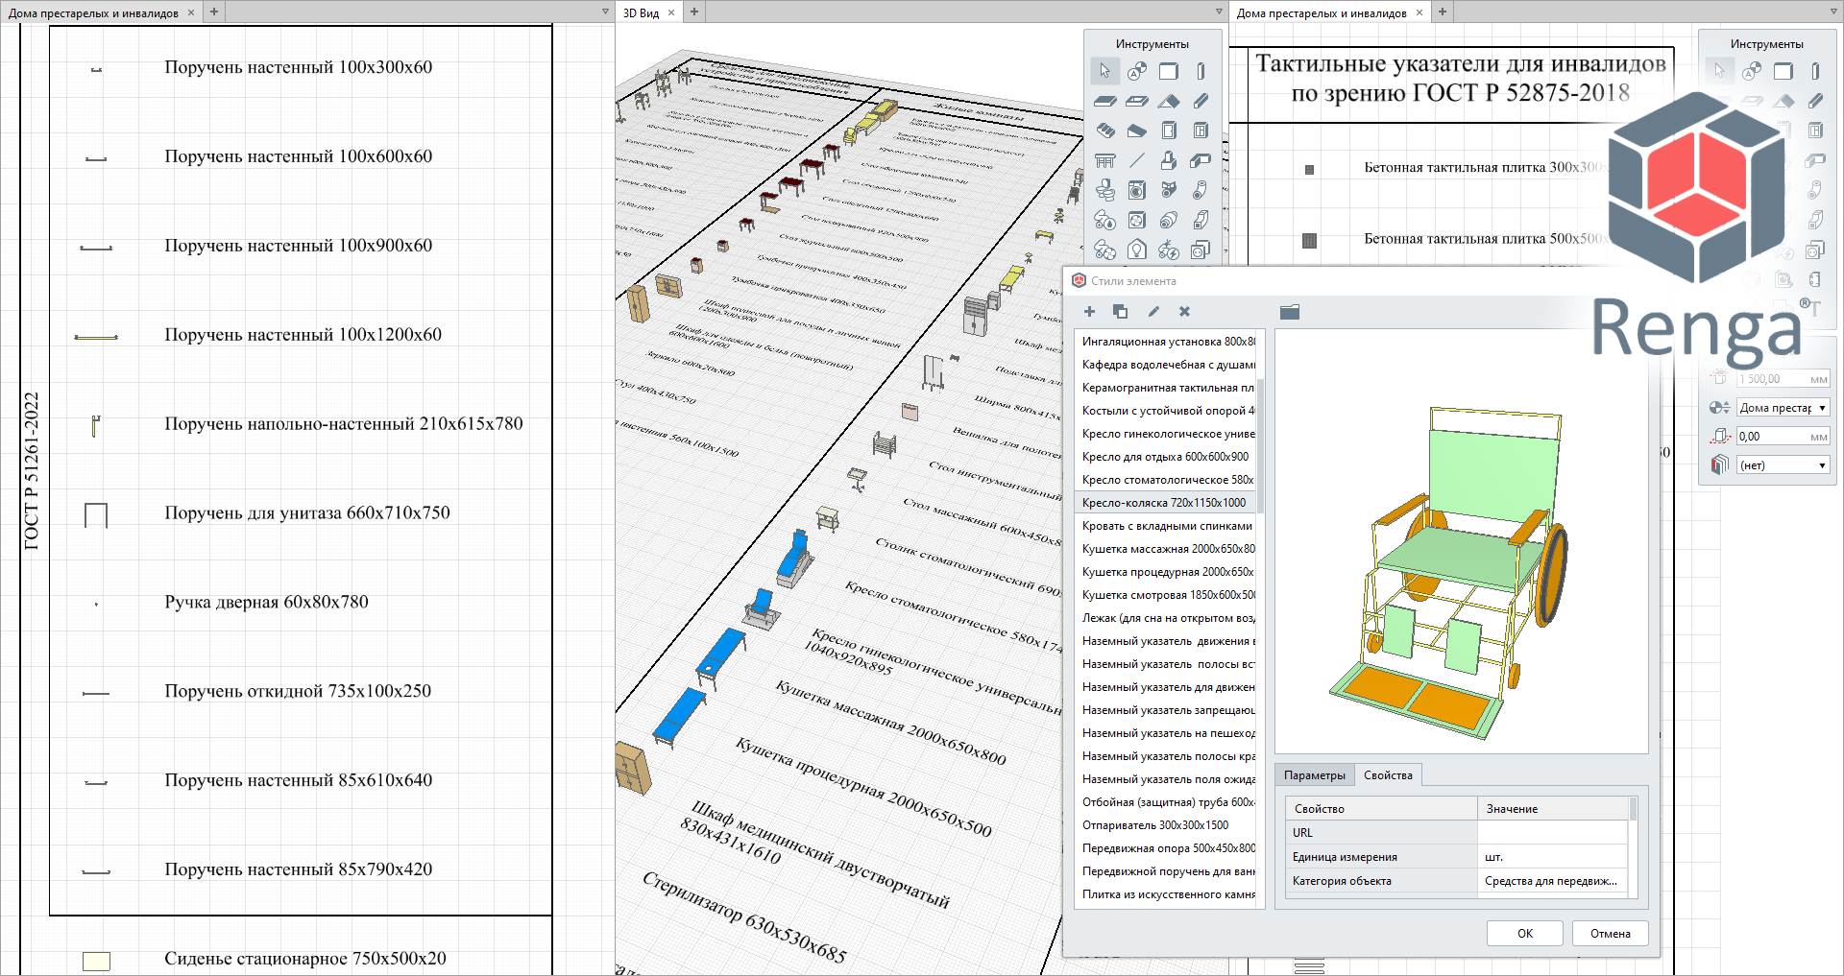
Task: Click the "Единица измерения" property row
Action: point(1457,857)
